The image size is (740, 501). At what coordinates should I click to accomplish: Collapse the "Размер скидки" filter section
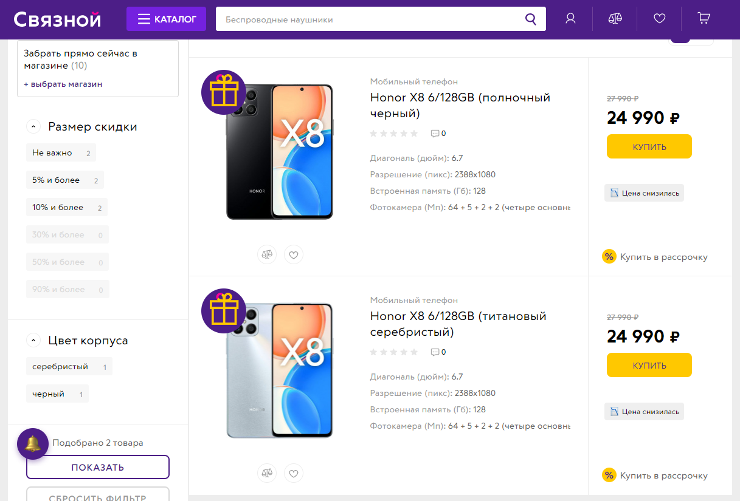[x=33, y=127]
